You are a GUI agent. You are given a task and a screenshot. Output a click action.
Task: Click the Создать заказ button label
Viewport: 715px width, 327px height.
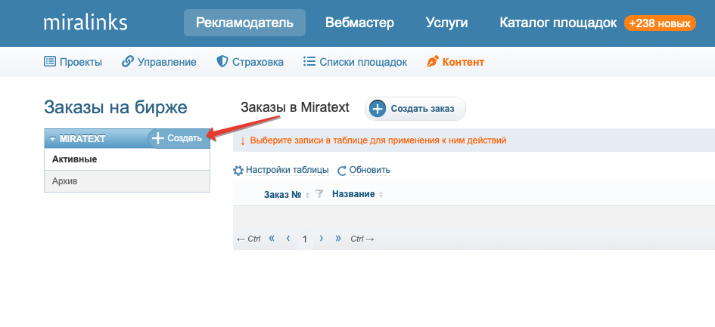tap(423, 109)
